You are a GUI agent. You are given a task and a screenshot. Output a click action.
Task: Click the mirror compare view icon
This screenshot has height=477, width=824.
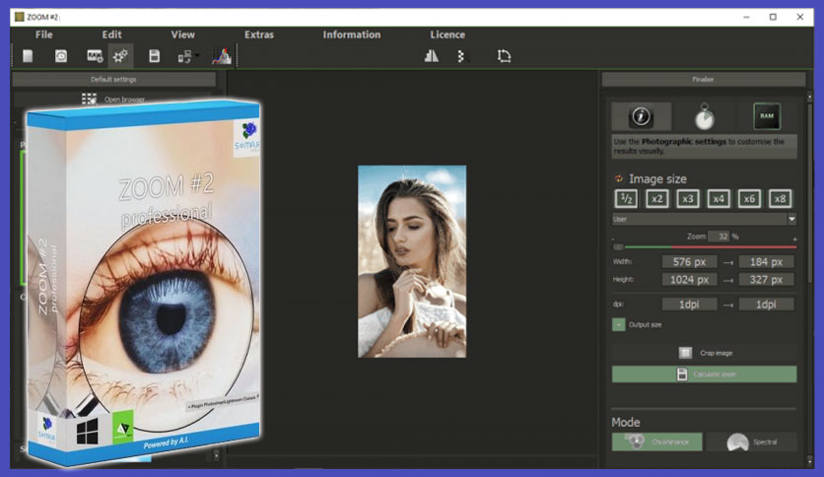pyautogui.click(x=432, y=56)
